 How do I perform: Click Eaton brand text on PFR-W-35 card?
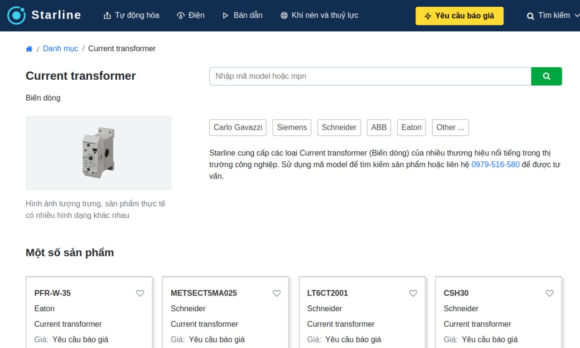[x=44, y=309]
